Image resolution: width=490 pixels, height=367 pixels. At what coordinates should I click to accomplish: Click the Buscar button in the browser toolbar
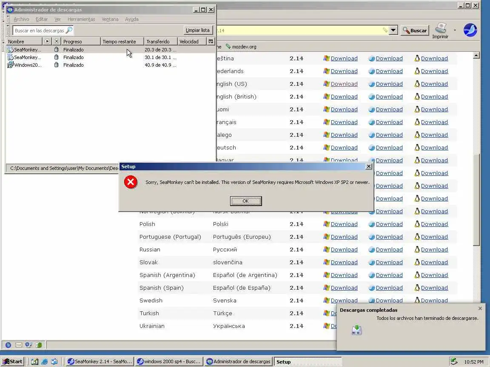(415, 30)
